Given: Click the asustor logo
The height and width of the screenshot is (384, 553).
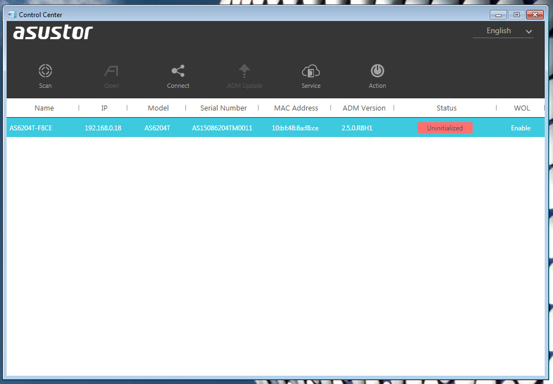Looking at the screenshot, I should click(53, 33).
